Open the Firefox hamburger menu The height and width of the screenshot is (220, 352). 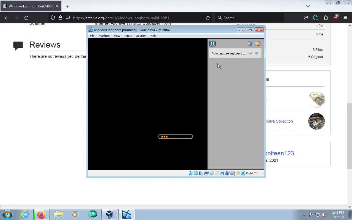pos(345,18)
